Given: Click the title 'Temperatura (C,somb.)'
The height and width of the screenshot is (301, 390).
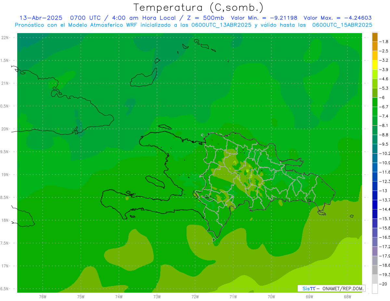Looking at the screenshot, I should coord(199,8).
